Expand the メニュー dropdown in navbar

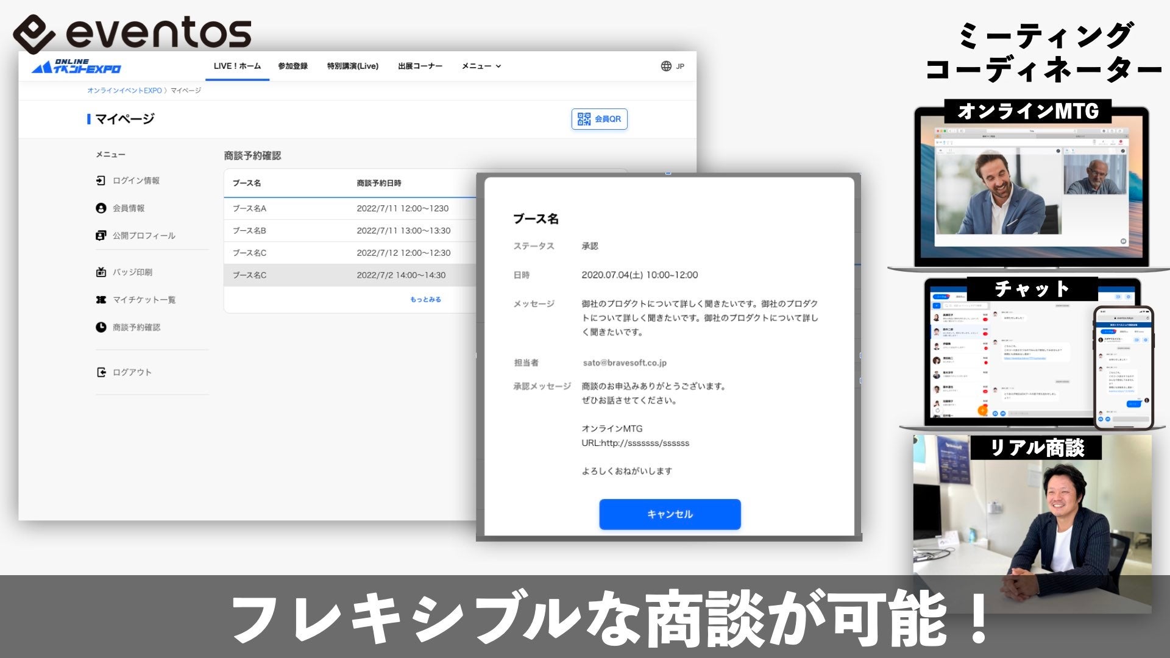pos(481,66)
